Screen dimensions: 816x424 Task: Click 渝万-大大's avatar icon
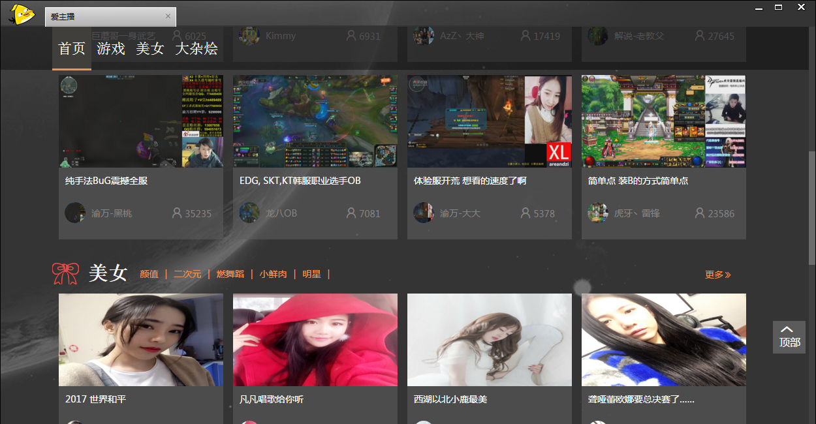[x=423, y=213]
